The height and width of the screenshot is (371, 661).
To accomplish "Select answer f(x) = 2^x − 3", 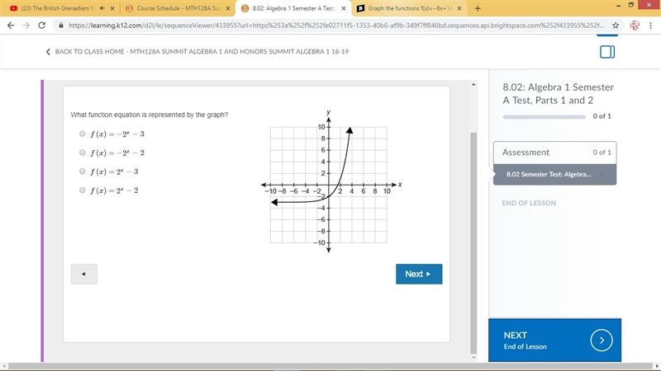I will [x=82, y=171].
